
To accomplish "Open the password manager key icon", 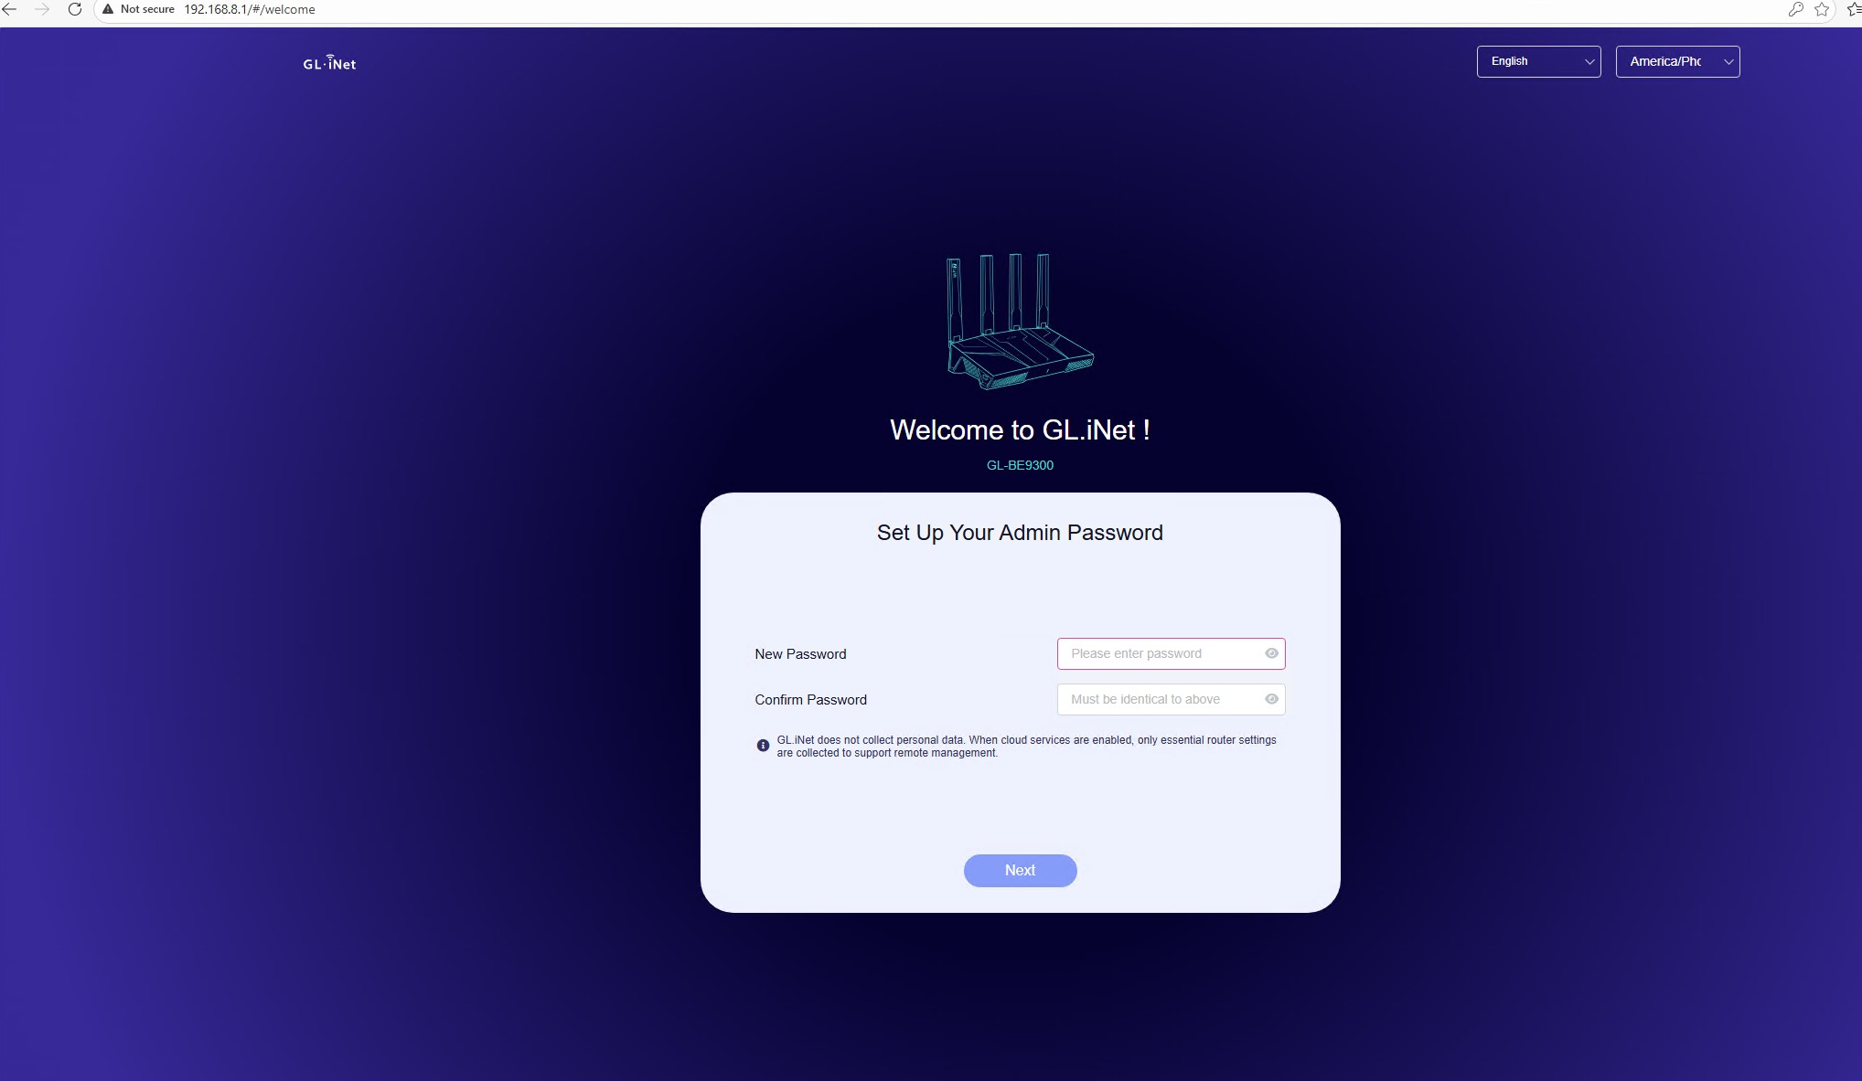I will [1795, 9].
